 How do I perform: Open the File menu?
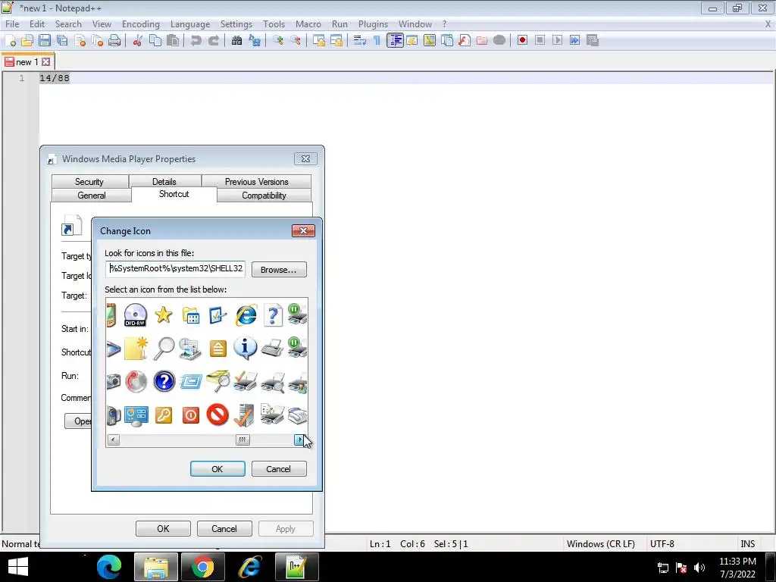[x=12, y=23]
